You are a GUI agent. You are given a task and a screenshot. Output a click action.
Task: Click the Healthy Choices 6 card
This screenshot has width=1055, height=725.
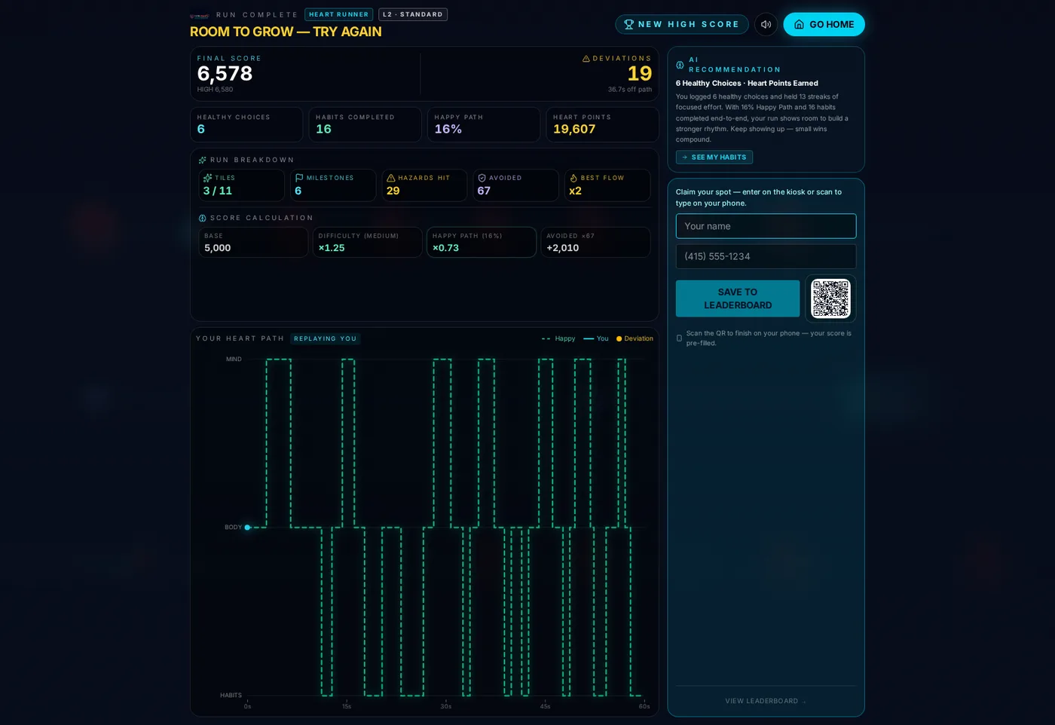[x=246, y=124]
